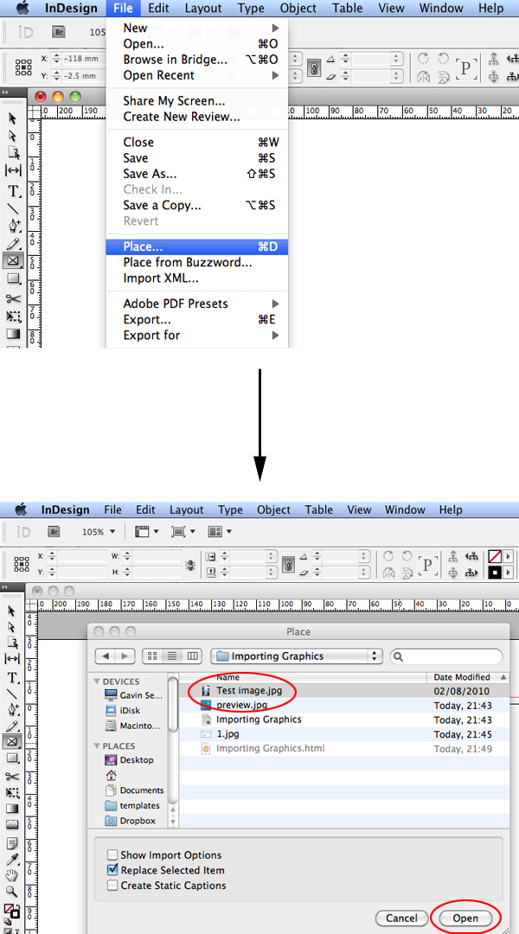
Task: Click the search field in the Place dialog
Action: (x=446, y=656)
